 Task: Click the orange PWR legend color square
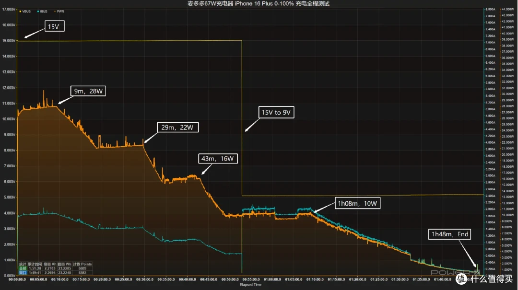pos(55,11)
